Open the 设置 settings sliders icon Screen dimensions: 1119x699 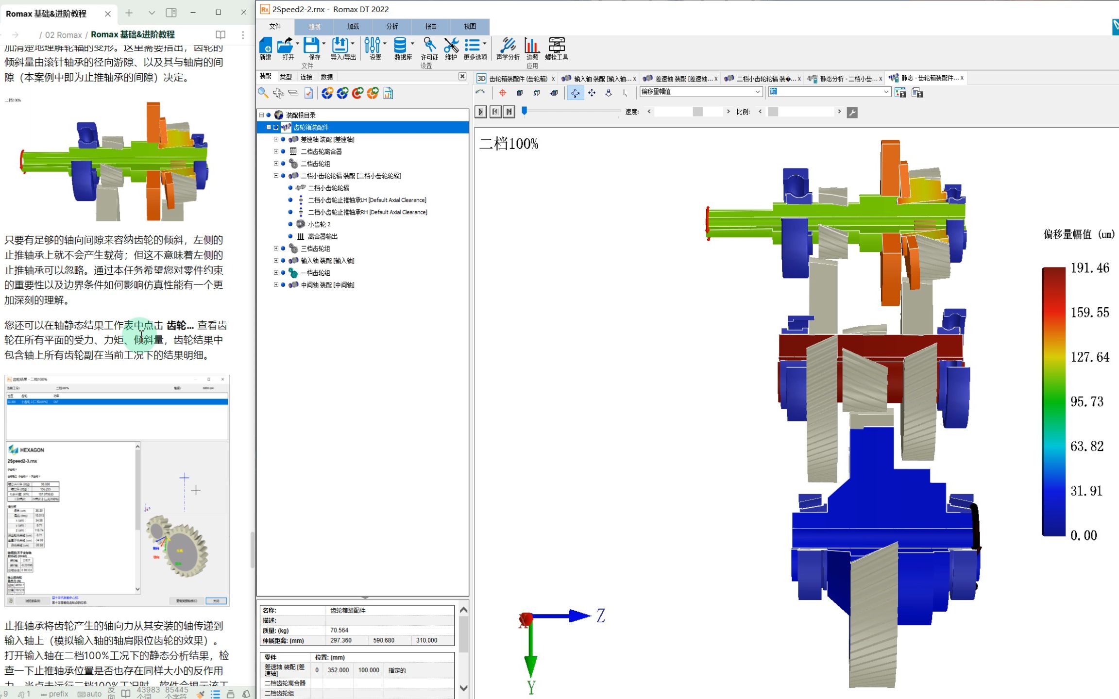tap(373, 45)
